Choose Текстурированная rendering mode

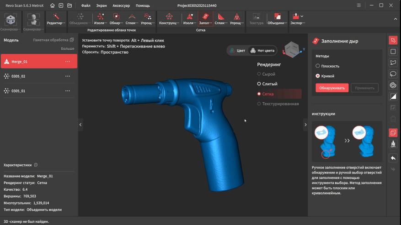[x=278, y=104]
